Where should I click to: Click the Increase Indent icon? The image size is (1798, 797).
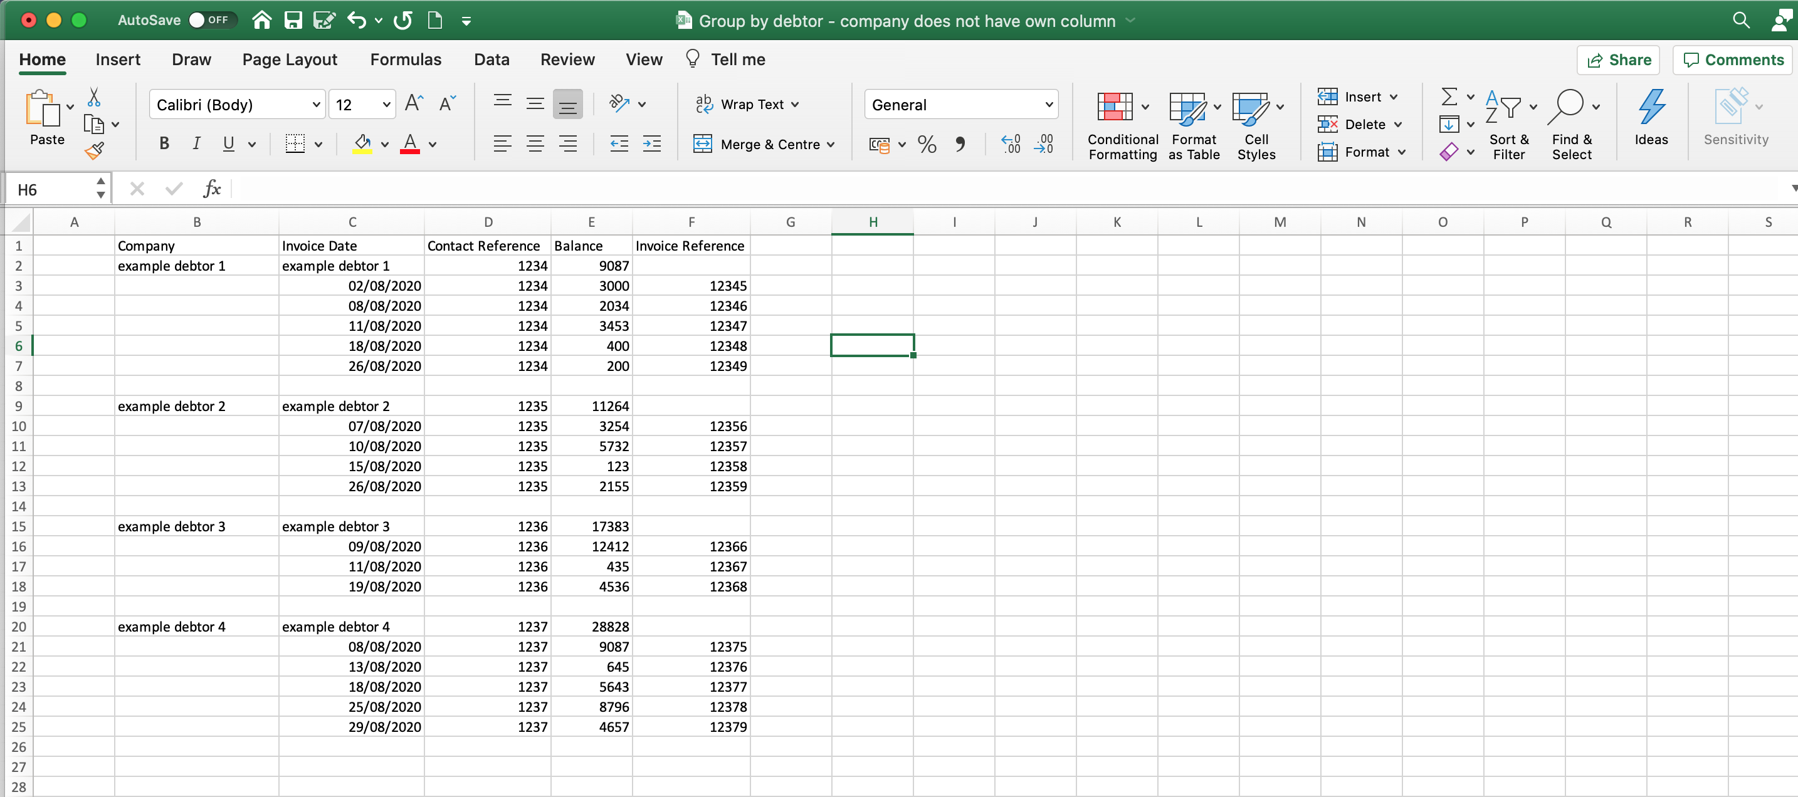click(652, 143)
